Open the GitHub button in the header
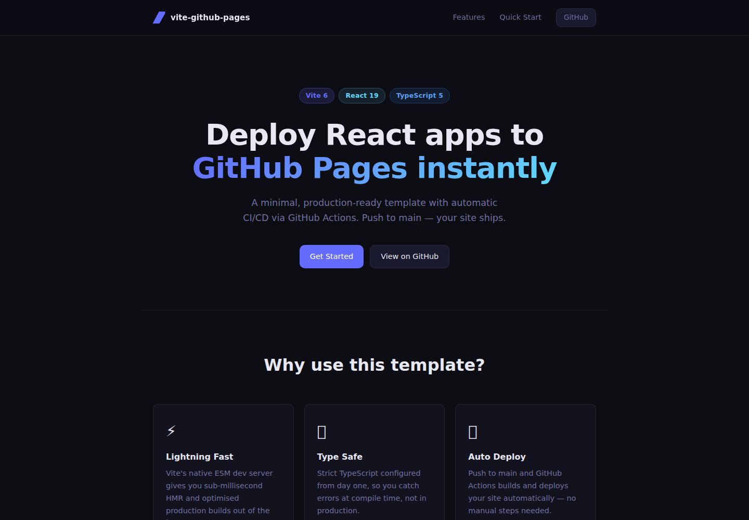Image resolution: width=749 pixels, height=520 pixels. coord(576,18)
